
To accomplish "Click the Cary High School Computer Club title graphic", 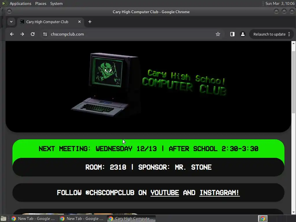I will 184,82.
